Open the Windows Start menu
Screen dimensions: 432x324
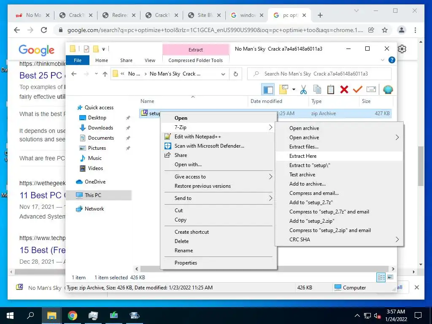(10, 316)
